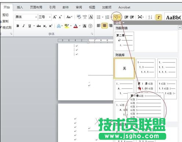Apply the red font color
Screen dimensions: 182x142
(x=76, y=26)
